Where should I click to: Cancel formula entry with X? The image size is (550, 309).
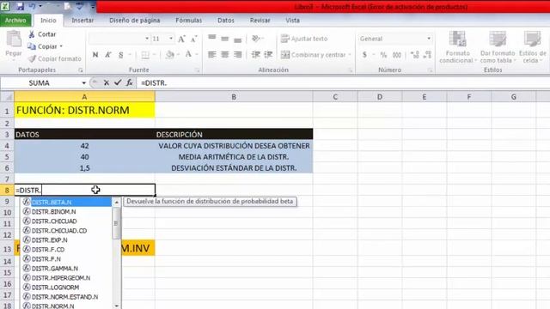tap(107, 83)
